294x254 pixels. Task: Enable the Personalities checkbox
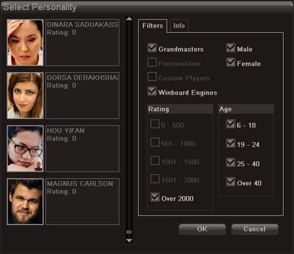pyautogui.click(x=152, y=62)
